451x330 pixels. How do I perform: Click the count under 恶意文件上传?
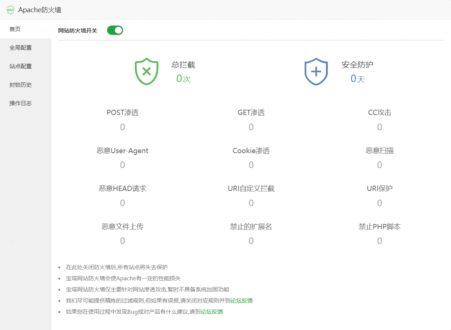122,241
